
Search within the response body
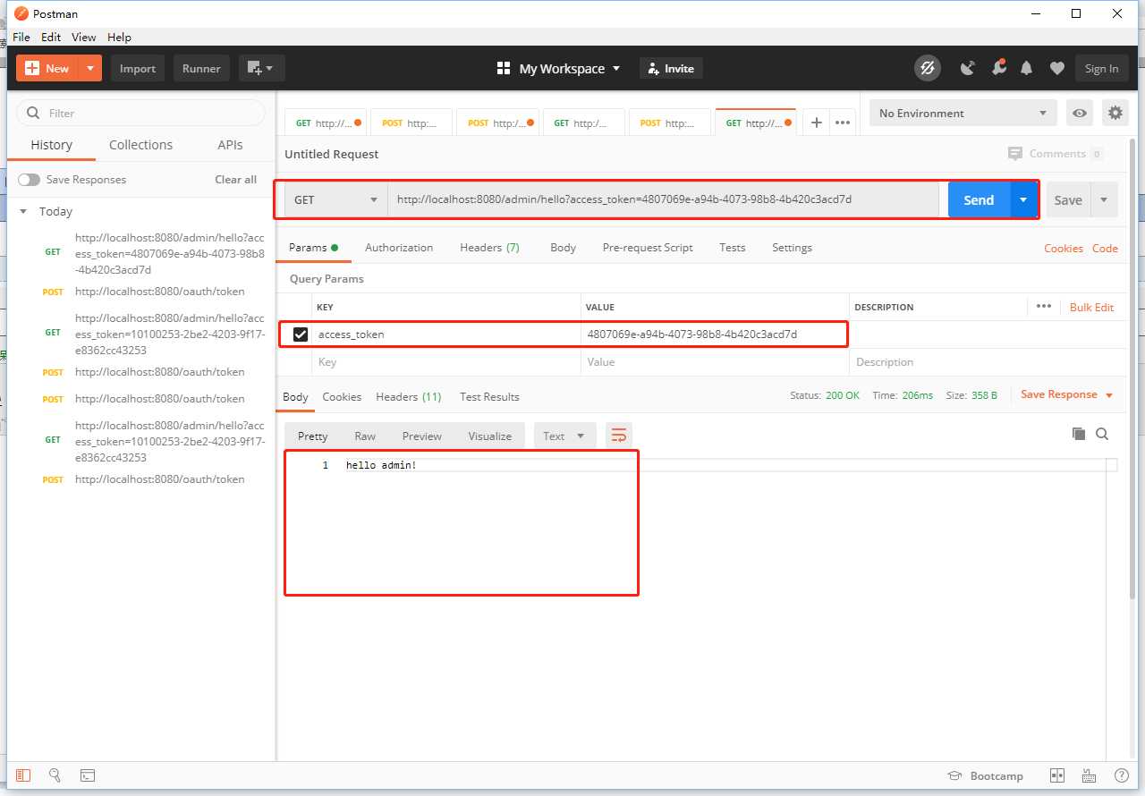1102,434
